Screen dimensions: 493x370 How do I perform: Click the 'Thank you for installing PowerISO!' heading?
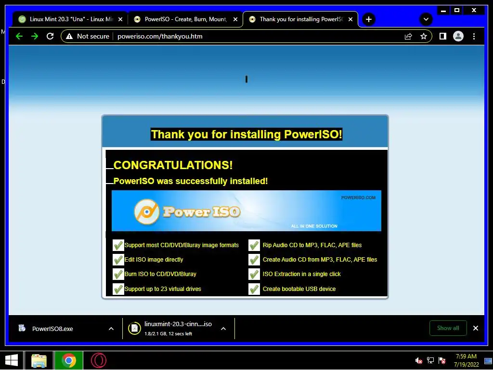click(246, 134)
